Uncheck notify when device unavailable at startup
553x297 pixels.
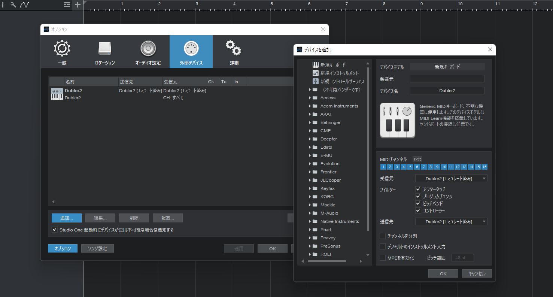click(55, 230)
